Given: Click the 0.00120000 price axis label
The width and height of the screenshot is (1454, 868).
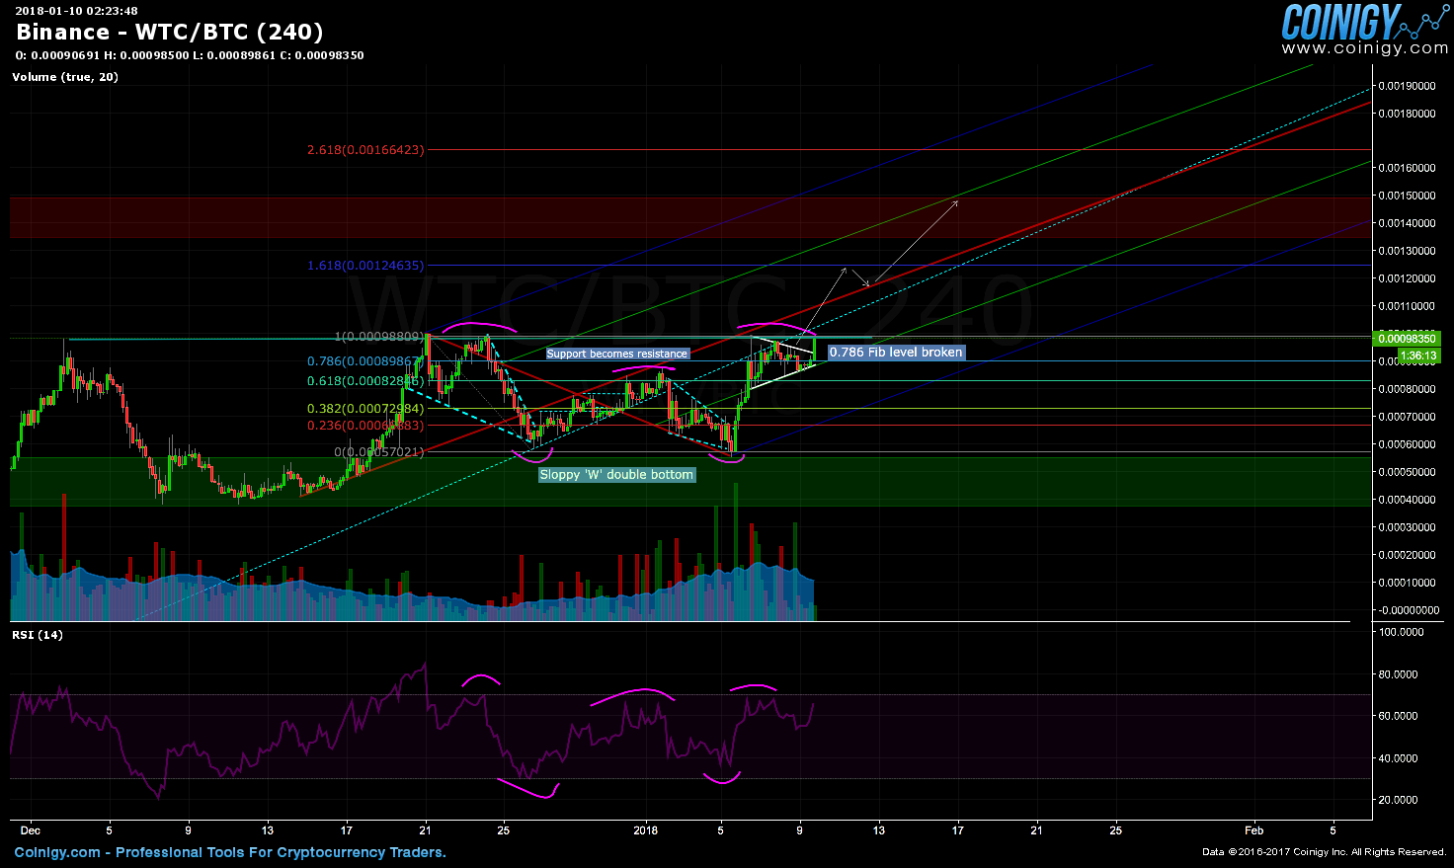Looking at the screenshot, I should tap(1409, 278).
